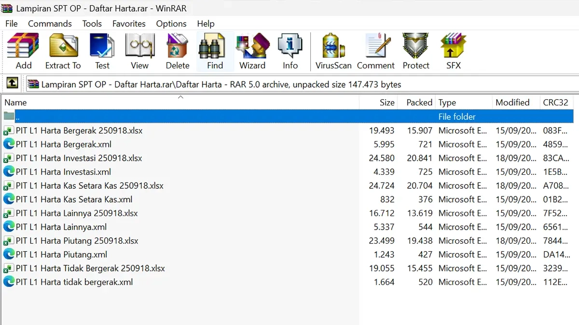Screen dimensions: 579x325
Task: Launch the Find binoculars tool
Action: [x=215, y=51]
